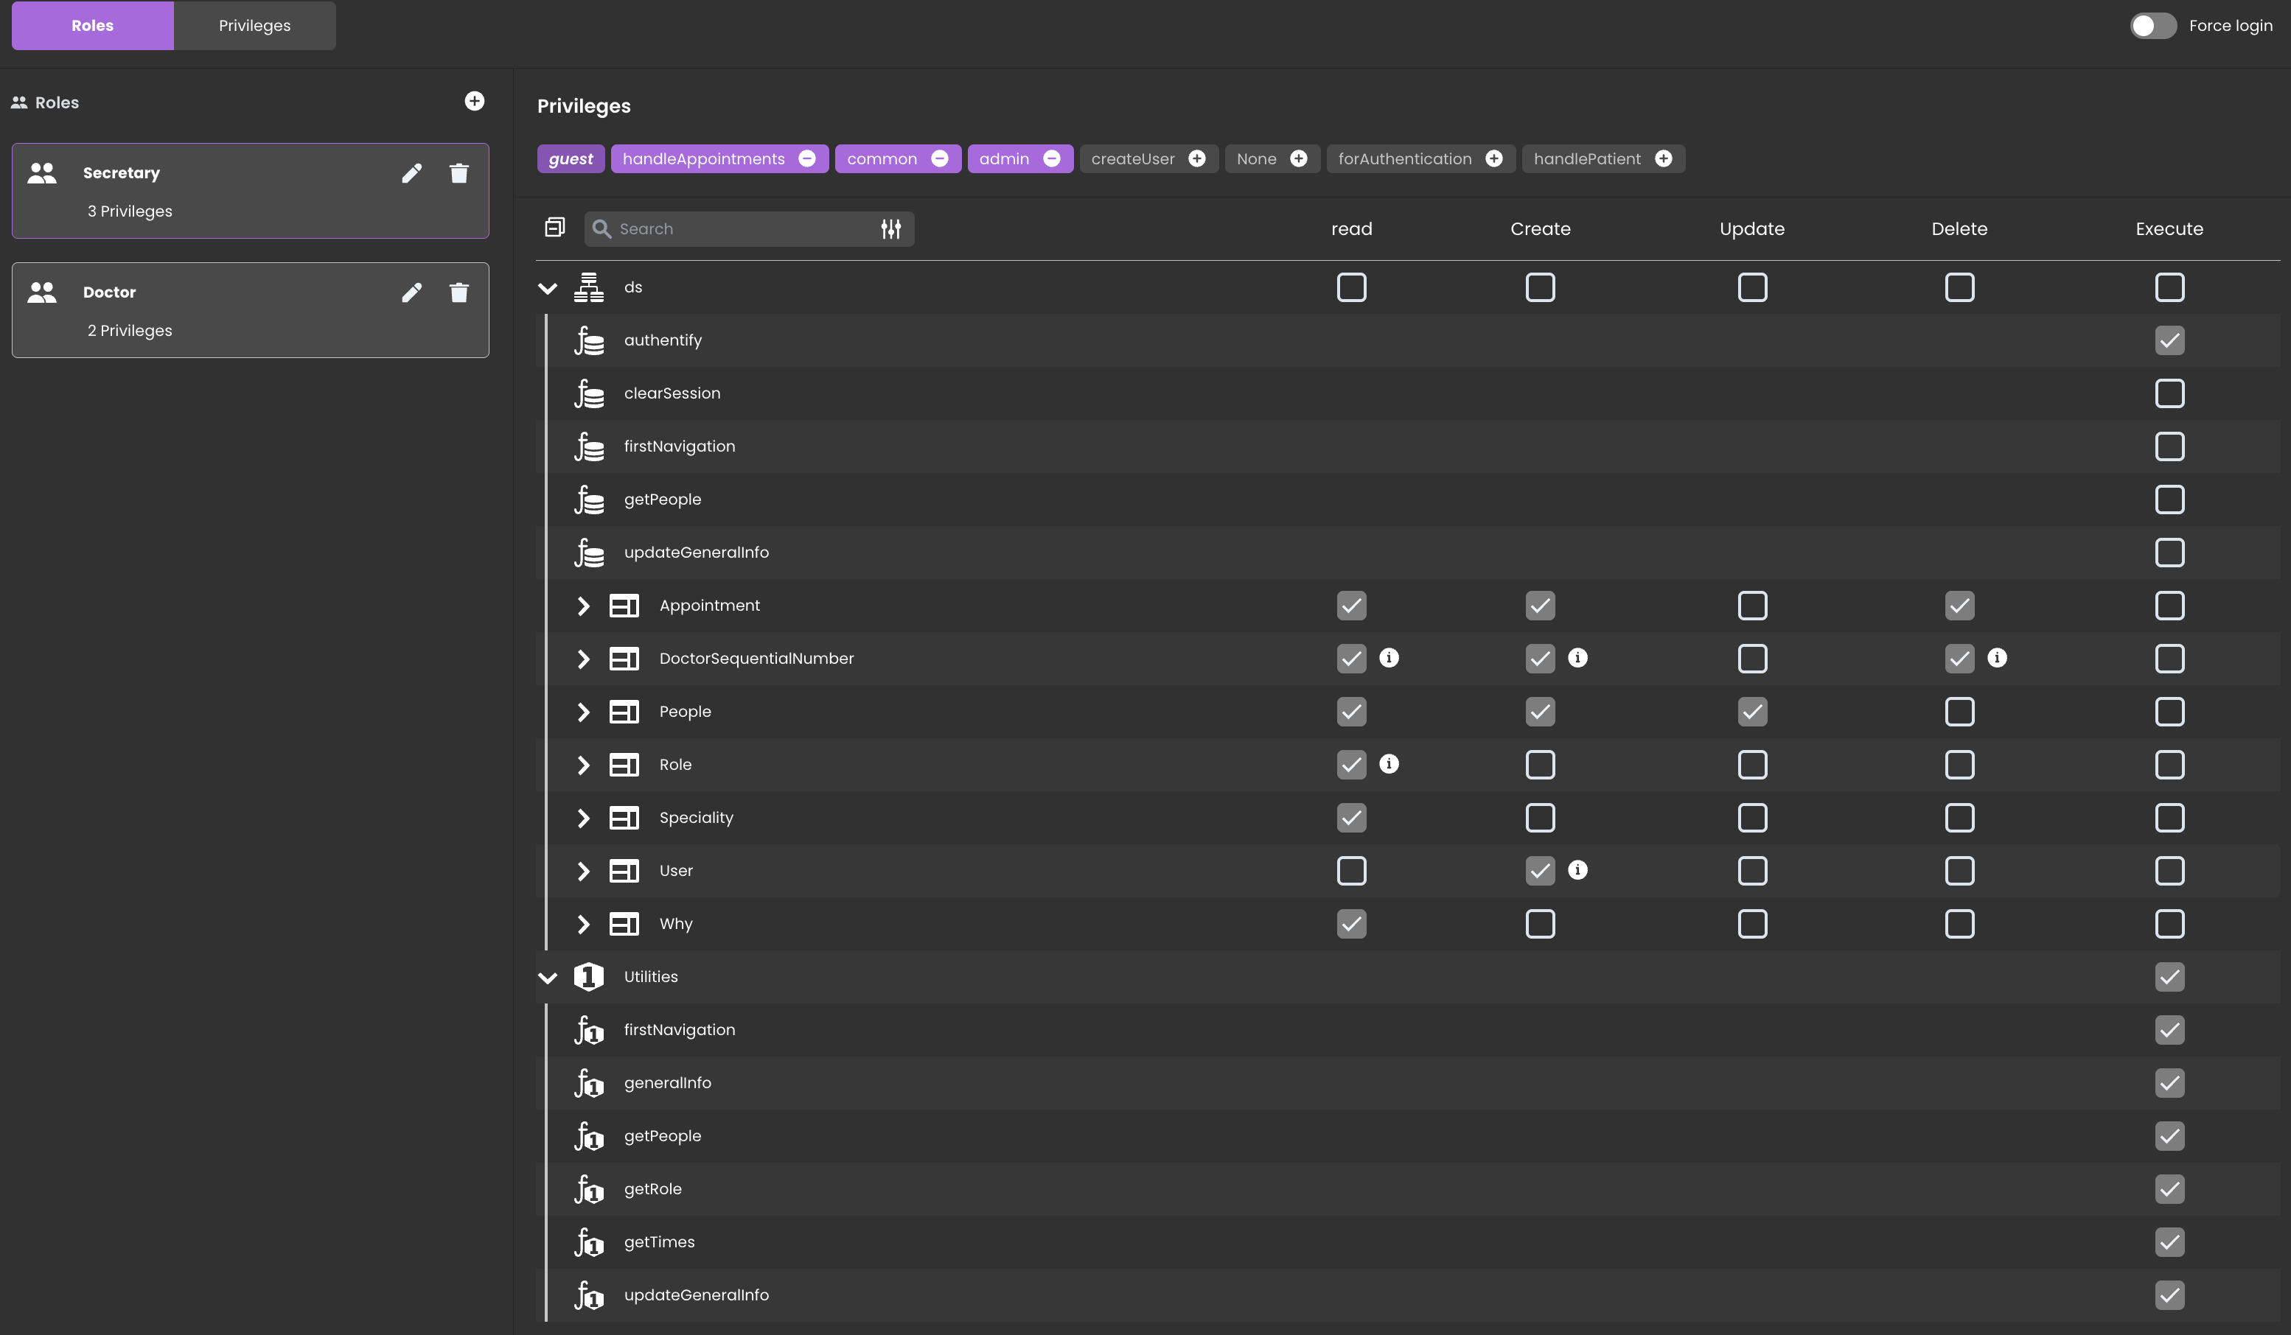Check the Update box for Appointment

click(x=1752, y=606)
